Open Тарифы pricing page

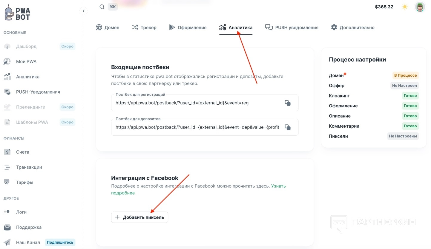[x=24, y=183]
